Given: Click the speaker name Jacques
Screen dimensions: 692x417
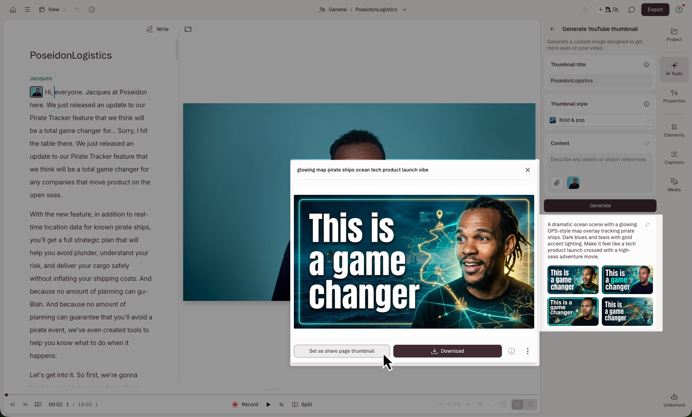Looking at the screenshot, I should tap(41, 78).
